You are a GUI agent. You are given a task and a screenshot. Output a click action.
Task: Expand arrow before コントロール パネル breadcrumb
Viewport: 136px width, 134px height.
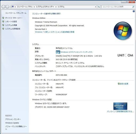(x=15, y=7)
